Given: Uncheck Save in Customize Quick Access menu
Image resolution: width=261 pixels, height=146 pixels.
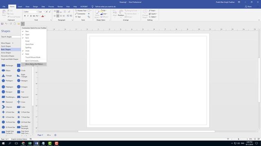Looking at the screenshot, I should 34,38.
